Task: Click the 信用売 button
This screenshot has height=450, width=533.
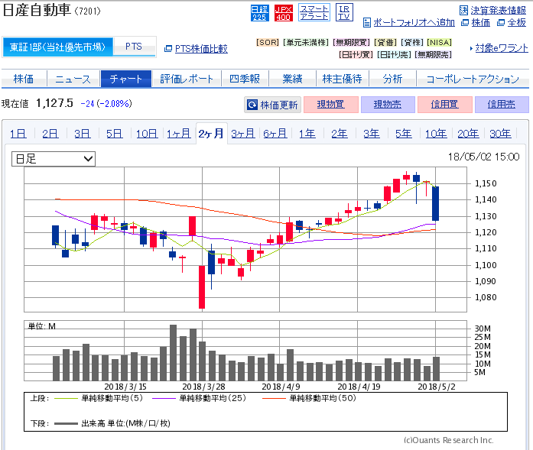Action: [x=502, y=105]
